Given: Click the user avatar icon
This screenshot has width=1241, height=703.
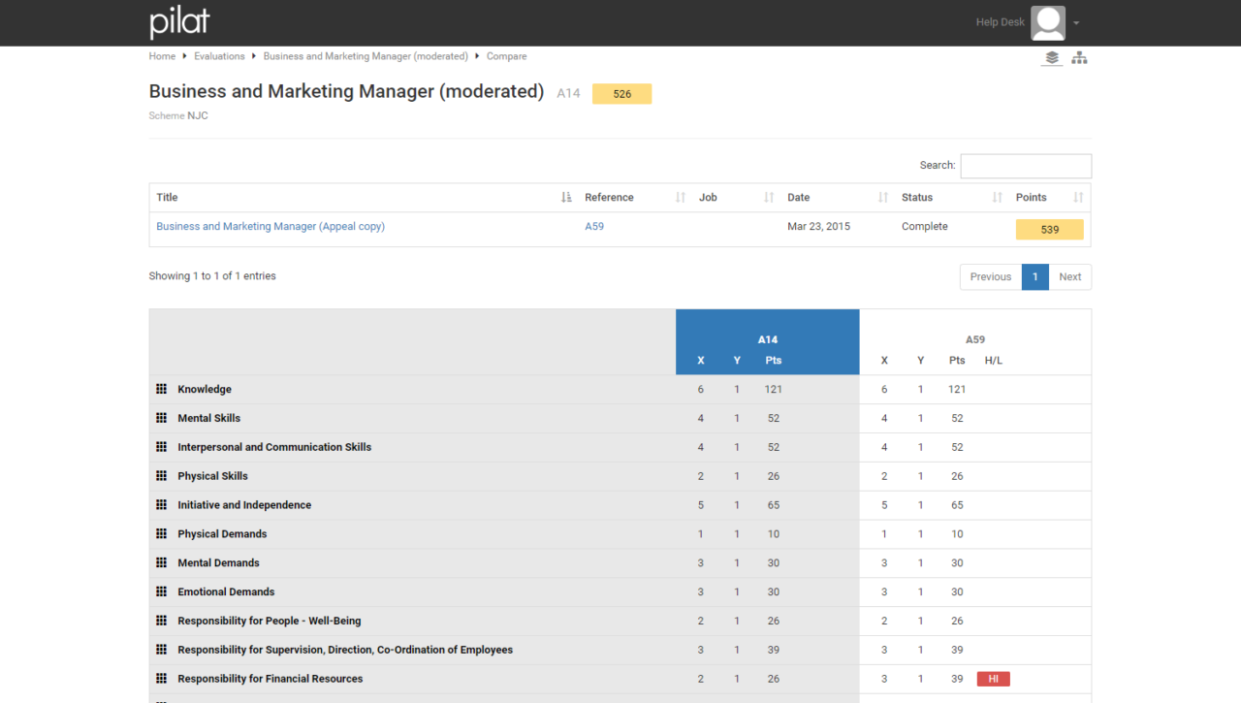Looking at the screenshot, I should tap(1047, 22).
